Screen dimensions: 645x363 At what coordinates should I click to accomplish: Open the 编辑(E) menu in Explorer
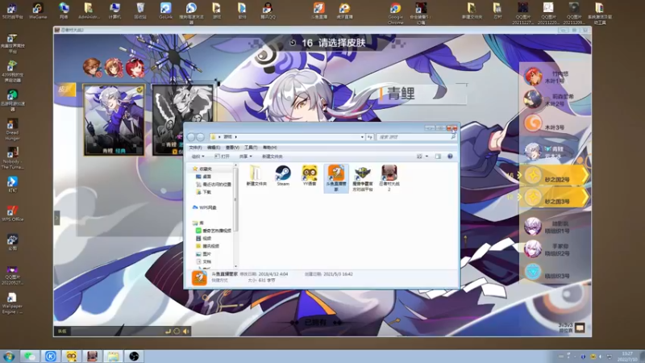(x=214, y=148)
